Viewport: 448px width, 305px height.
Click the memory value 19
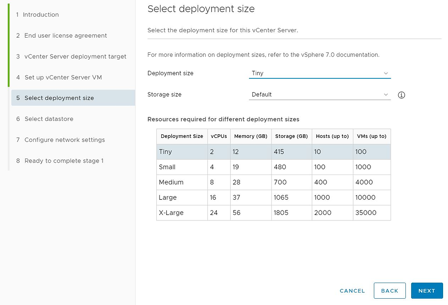click(x=236, y=167)
